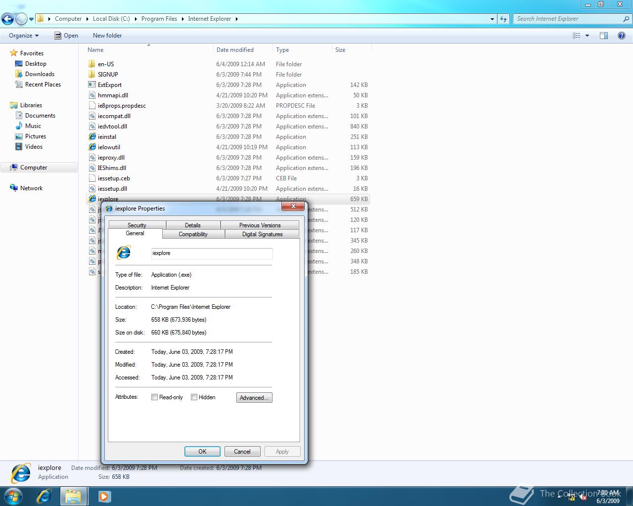Switch to the Security tab
The height and width of the screenshot is (506, 633).
[137, 225]
